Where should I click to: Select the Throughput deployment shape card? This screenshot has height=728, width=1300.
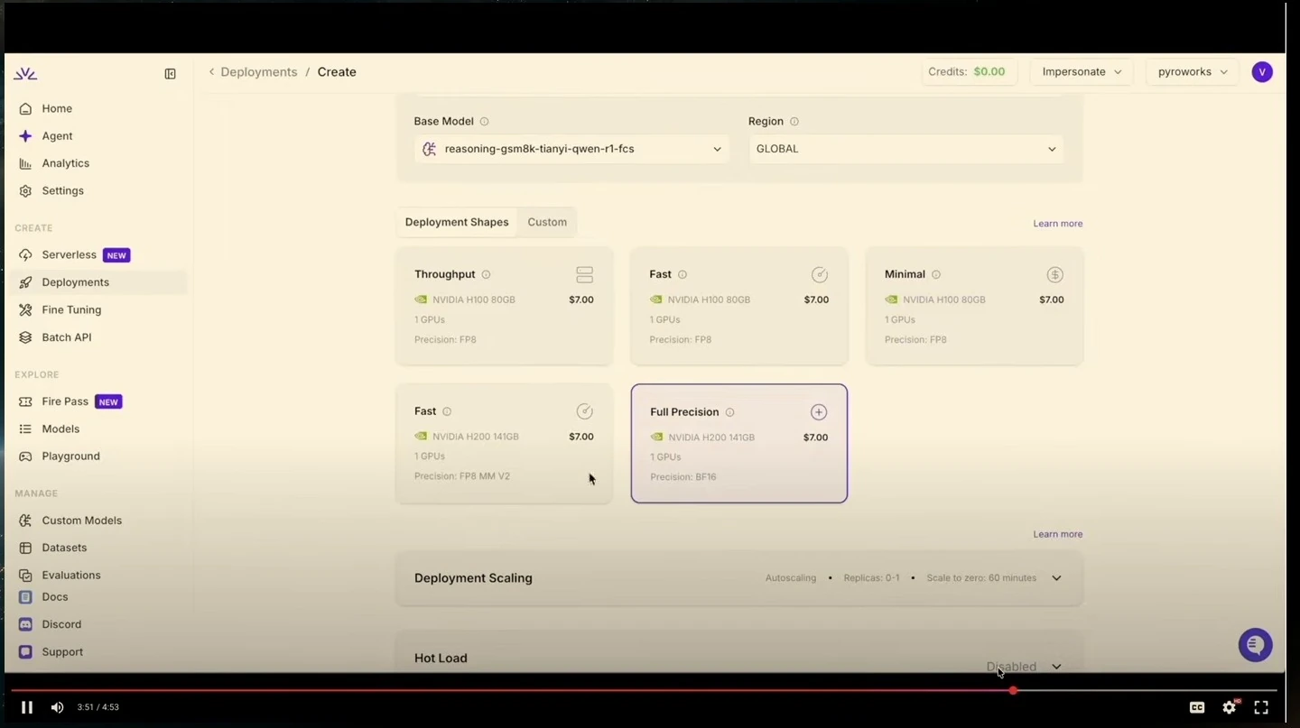click(504, 307)
